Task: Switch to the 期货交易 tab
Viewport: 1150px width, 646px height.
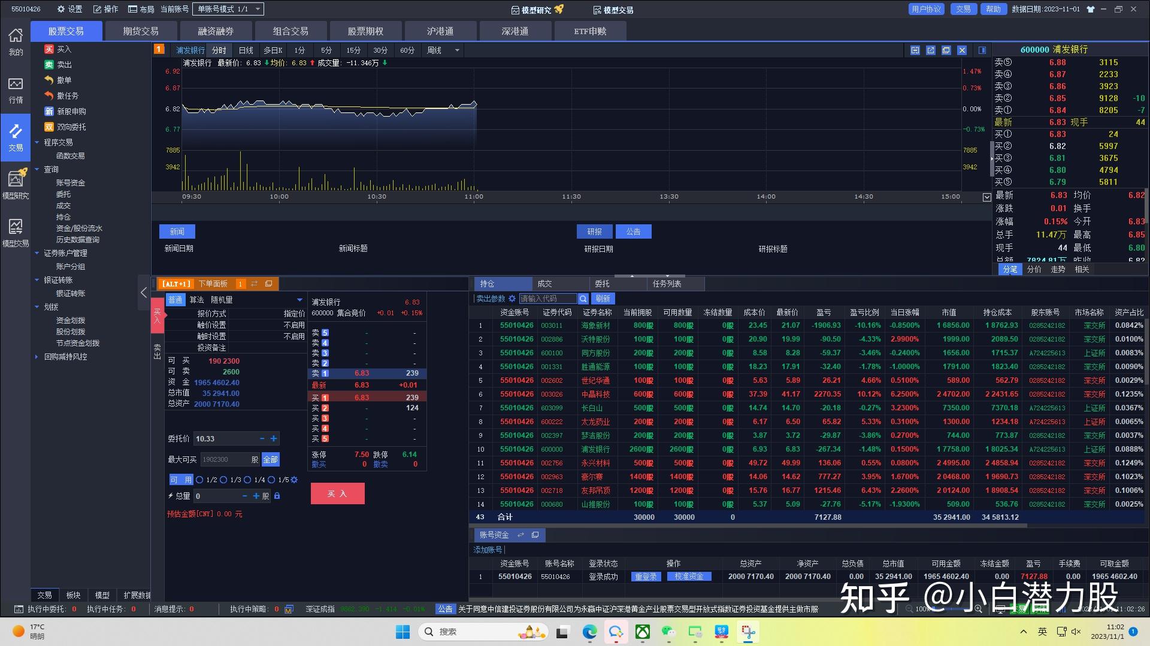Action: pyautogui.click(x=141, y=31)
